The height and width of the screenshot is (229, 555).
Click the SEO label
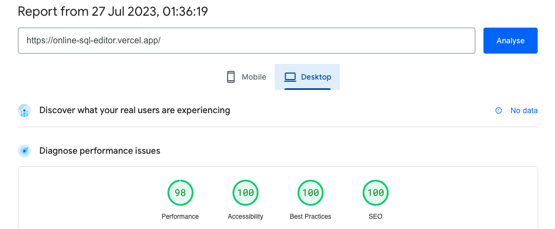(x=376, y=217)
